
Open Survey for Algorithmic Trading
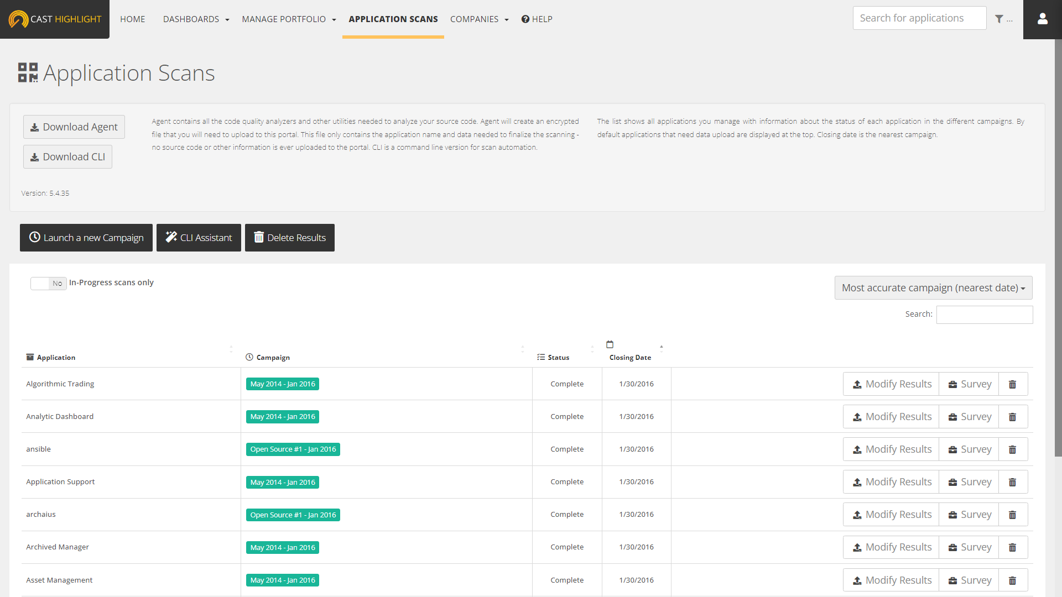[969, 384]
